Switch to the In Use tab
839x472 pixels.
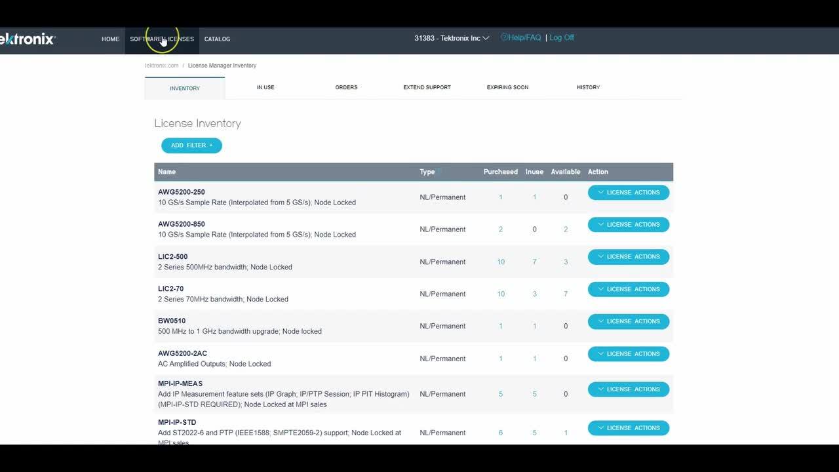pyautogui.click(x=265, y=87)
